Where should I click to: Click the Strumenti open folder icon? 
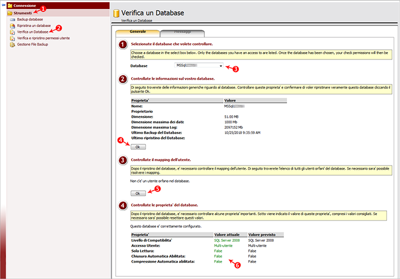pos(10,13)
